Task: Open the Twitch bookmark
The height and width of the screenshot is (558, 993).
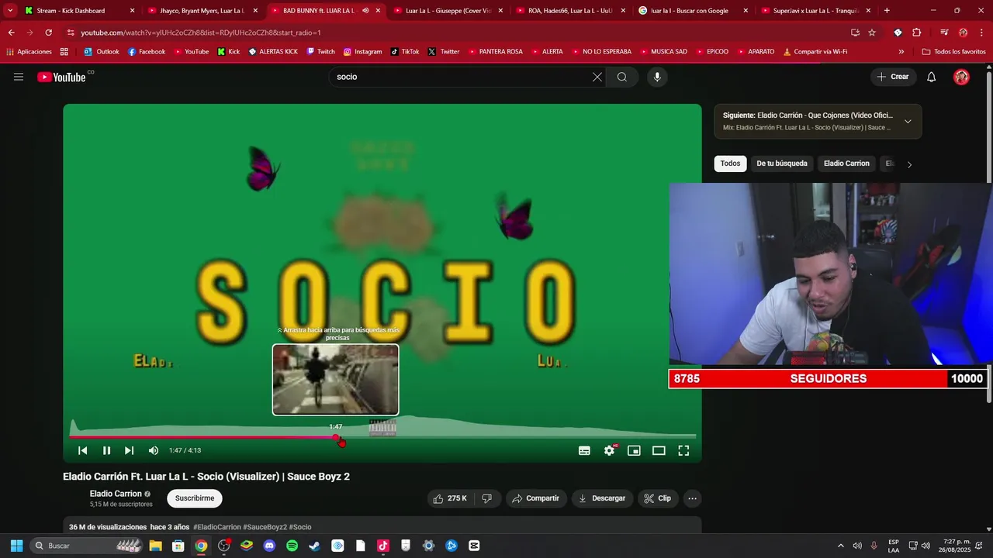Action: click(321, 52)
